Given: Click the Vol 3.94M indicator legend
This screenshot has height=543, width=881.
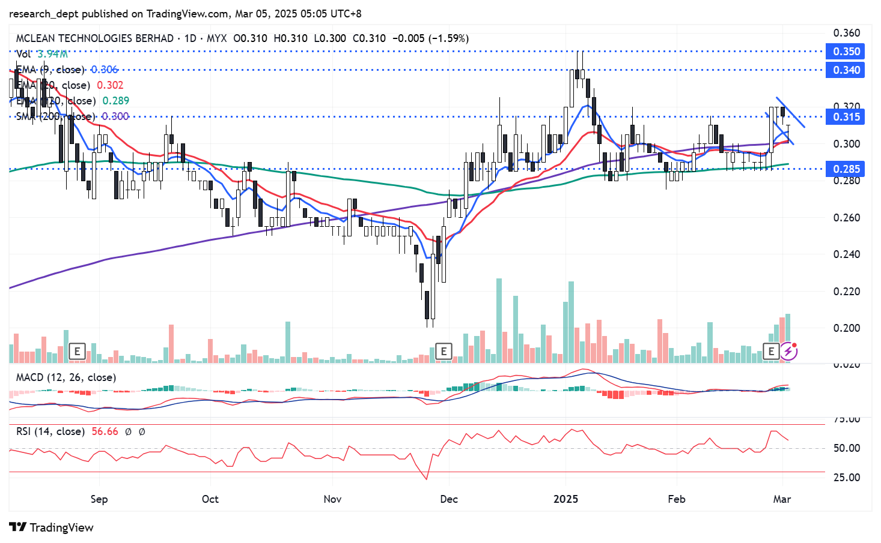Looking at the screenshot, I should [x=41, y=54].
